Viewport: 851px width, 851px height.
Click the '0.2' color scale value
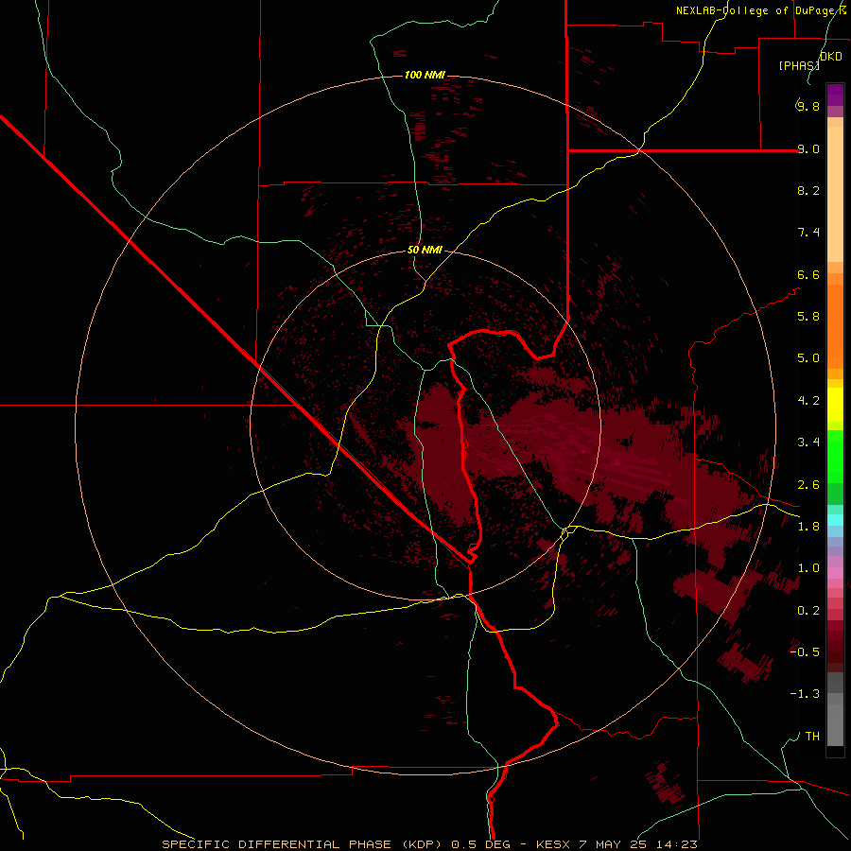(808, 611)
